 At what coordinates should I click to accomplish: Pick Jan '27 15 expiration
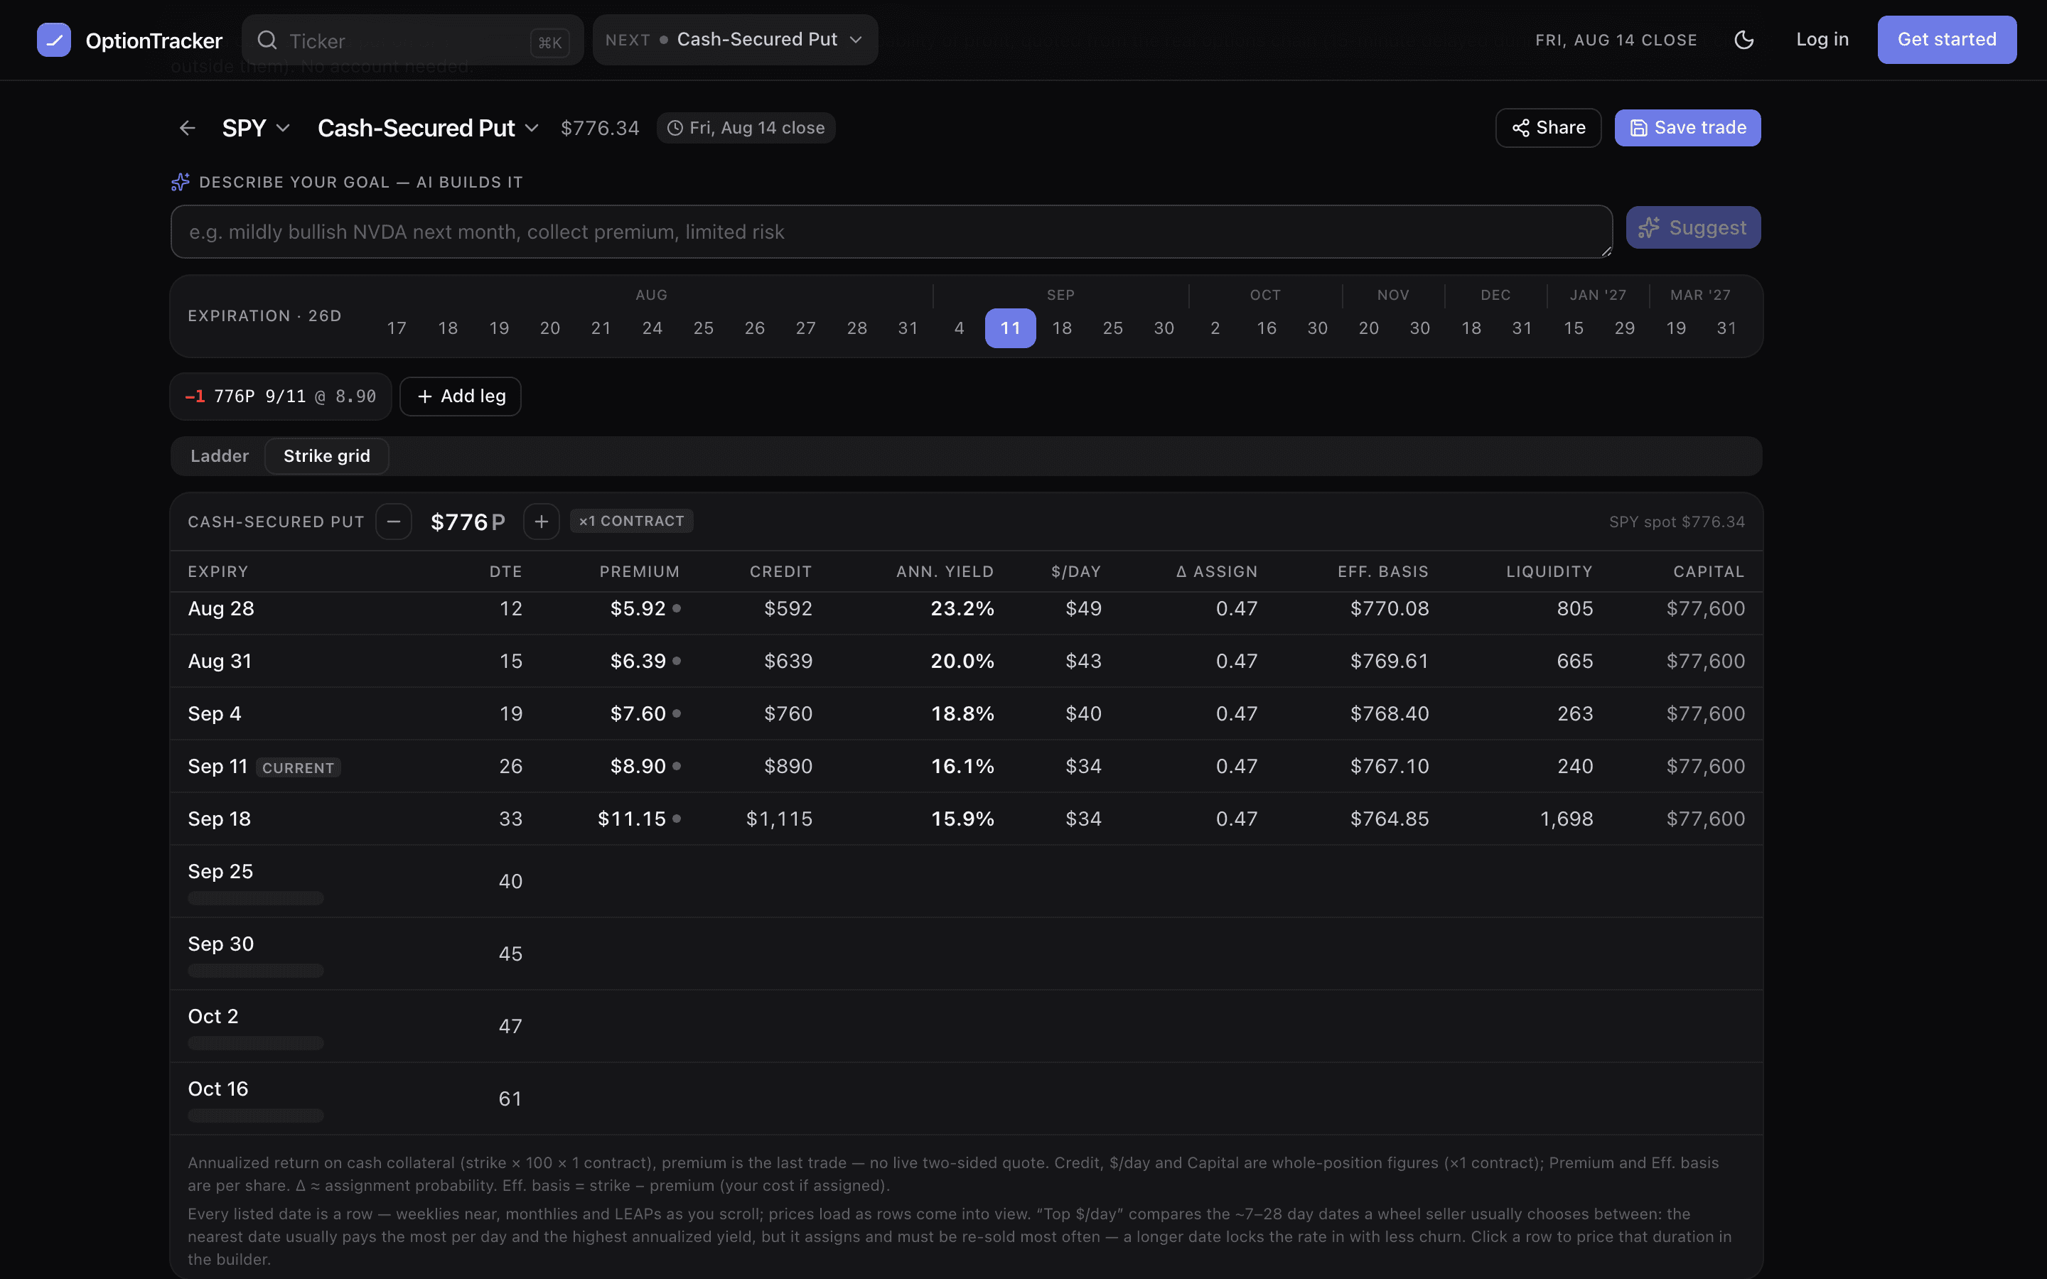(x=1574, y=328)
